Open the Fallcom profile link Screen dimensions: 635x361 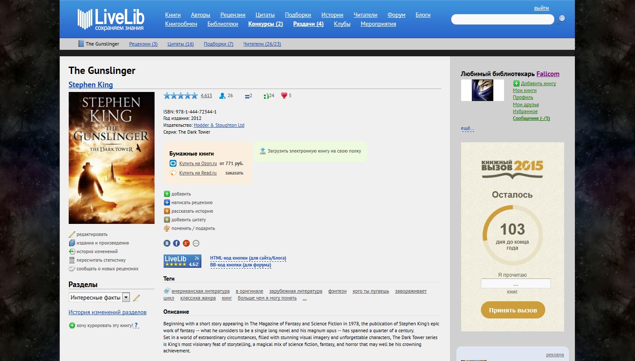coord(548,74)
